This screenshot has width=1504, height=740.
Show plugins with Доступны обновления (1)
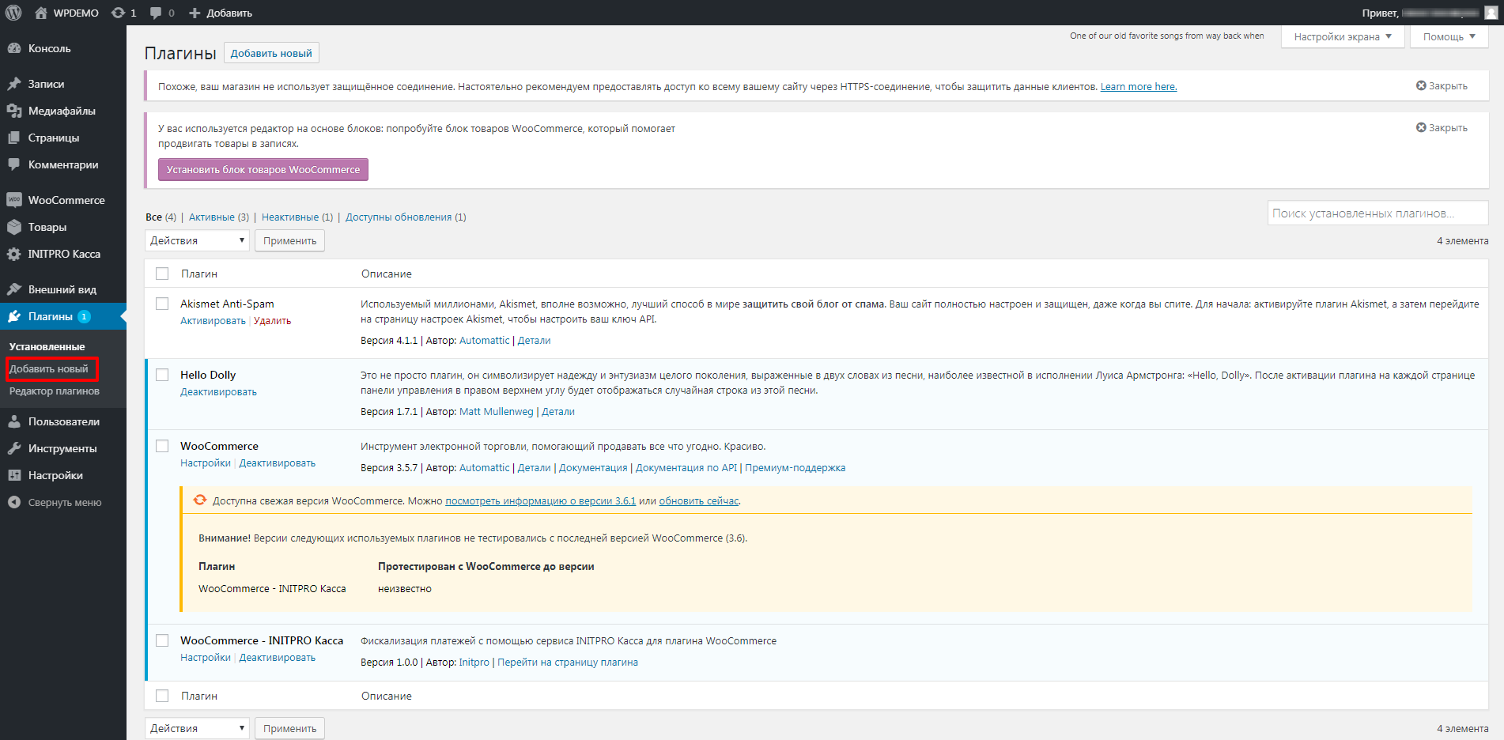pyautogui.click(x=406, y=217)
